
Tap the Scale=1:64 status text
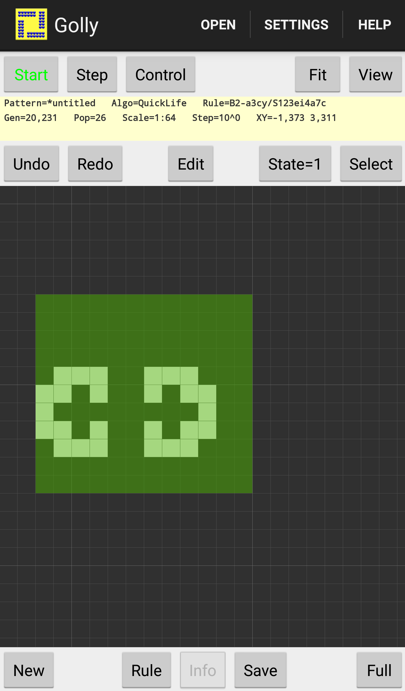(149, 118)
